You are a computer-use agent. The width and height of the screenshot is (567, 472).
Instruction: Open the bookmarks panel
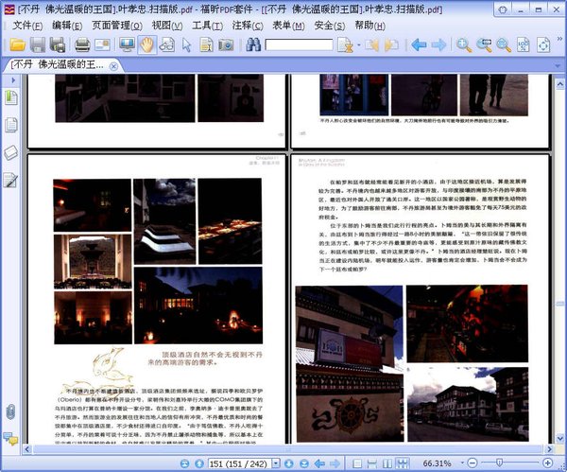coord(10,97)
